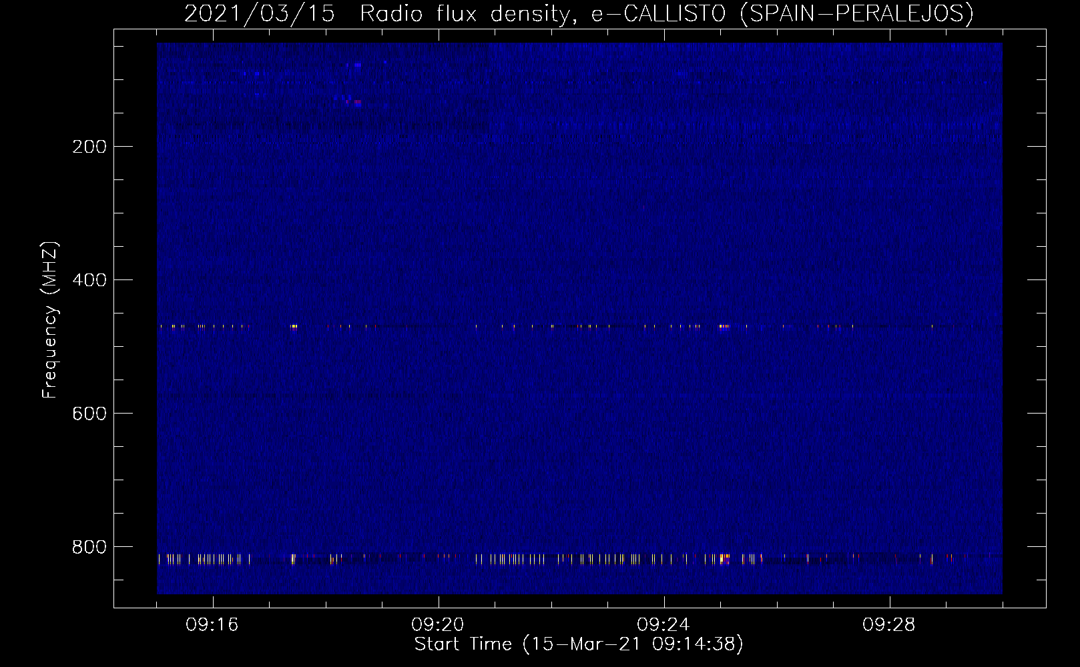Click the 200 frequency tick label
This screenshot has height=667, width=1080.
[89, 147]
